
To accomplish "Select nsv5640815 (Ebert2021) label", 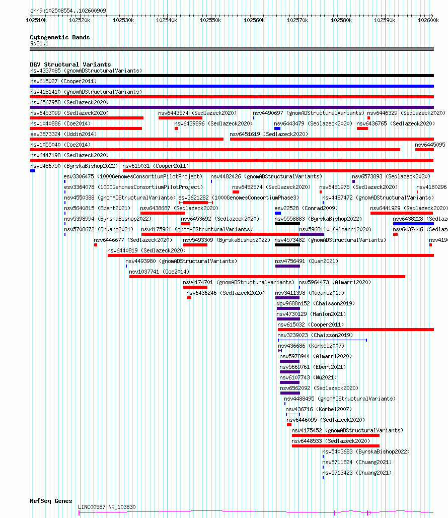I will 97,208.
